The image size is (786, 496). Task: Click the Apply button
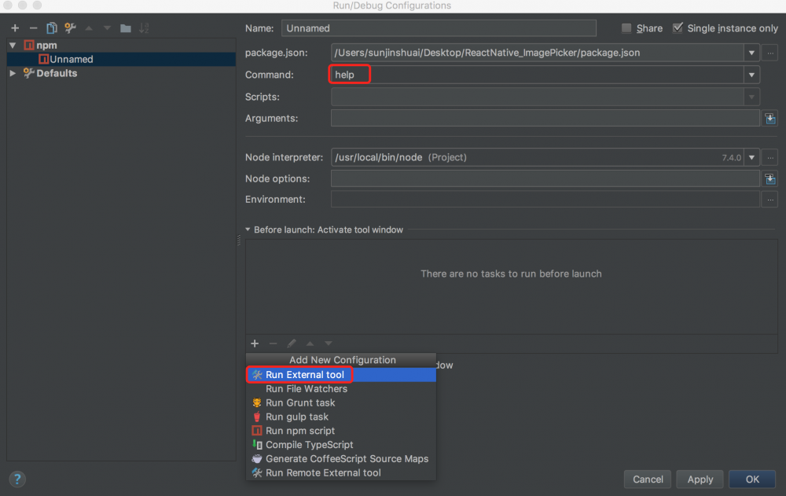(700, 479)
